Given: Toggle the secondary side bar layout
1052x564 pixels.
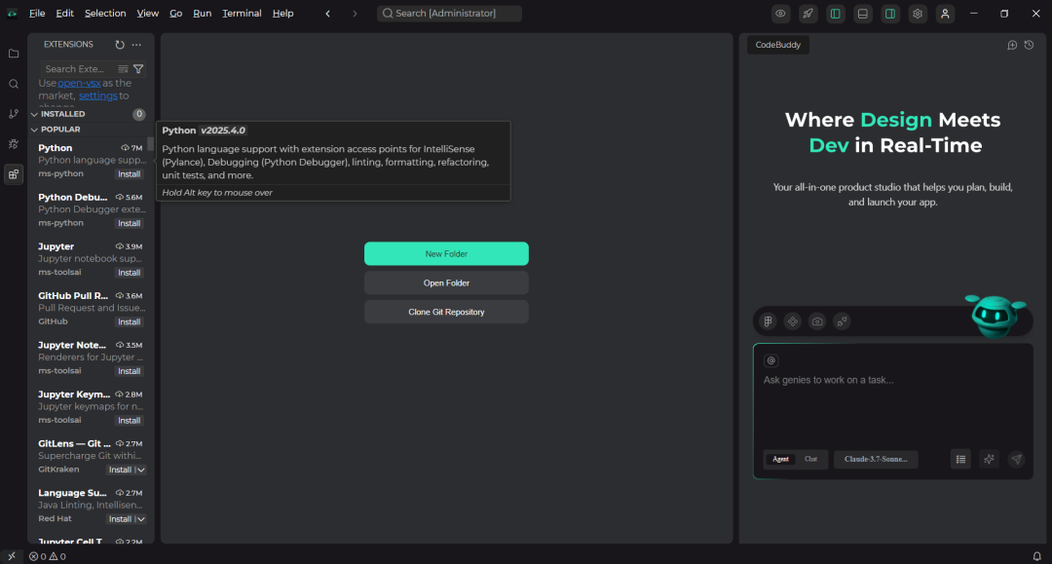Looking at the screenshot, I should (x=890, y=14).
